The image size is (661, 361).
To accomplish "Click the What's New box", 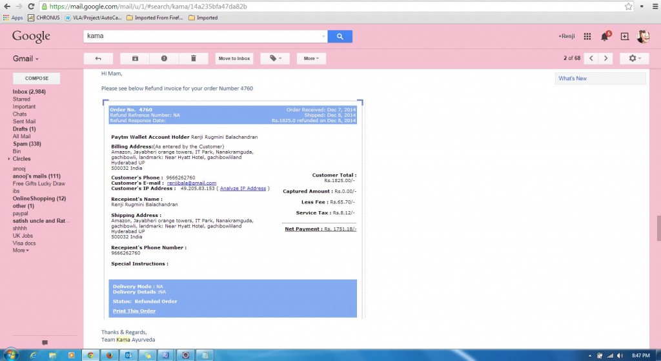I will coord(600,78).
